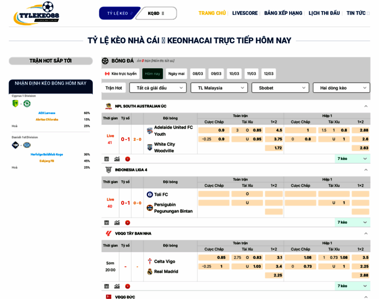Open TIN TỨC menu item
The height and width of the screenshot is (299, 379).
tap(356, 13)
